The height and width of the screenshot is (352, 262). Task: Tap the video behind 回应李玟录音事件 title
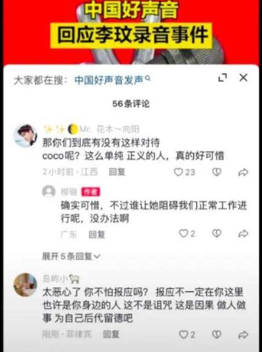[131, 34]
